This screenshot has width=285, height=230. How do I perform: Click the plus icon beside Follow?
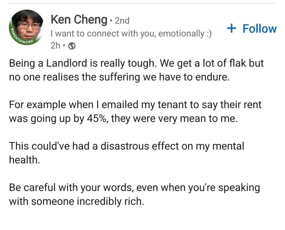(232, 29)
